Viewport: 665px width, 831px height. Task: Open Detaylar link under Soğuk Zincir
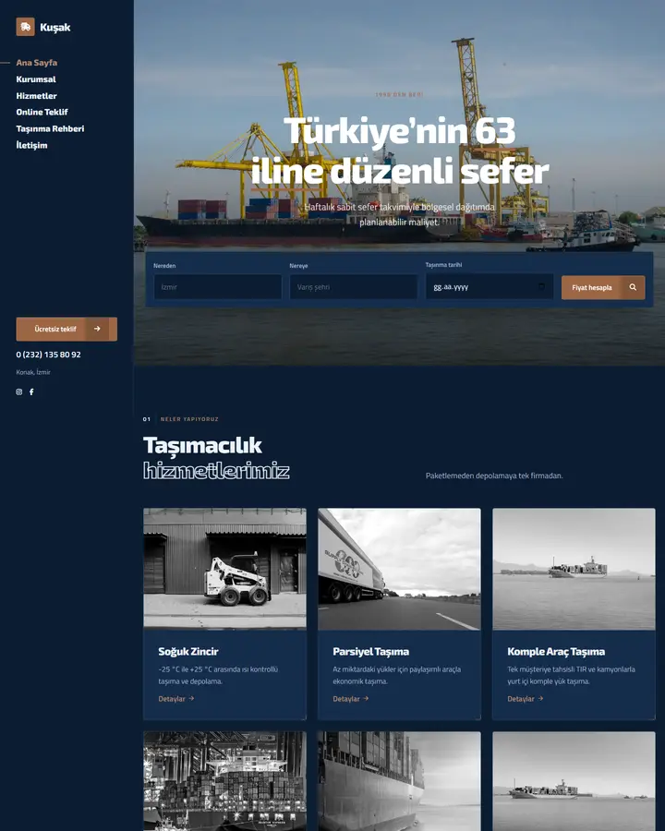point(176,699)
